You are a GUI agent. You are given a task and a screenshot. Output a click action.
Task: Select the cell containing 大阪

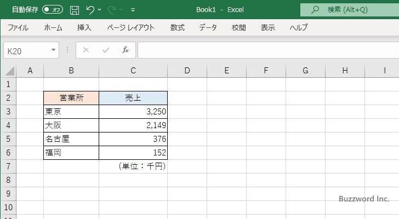coord(71,125)
